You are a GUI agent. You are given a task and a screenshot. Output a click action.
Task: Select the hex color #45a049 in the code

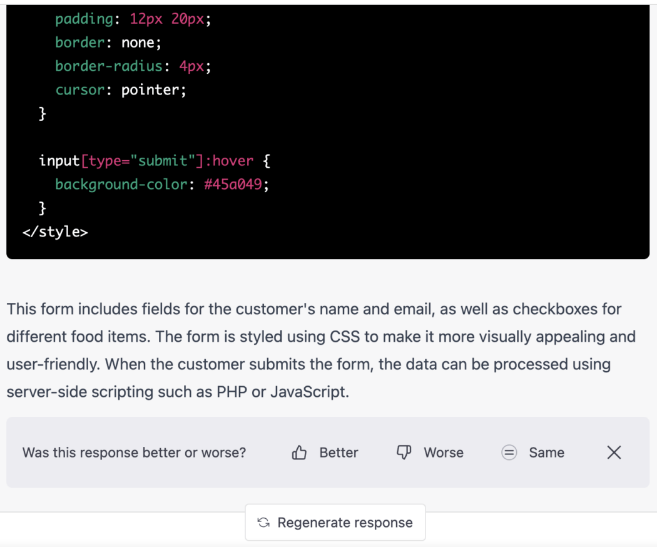[232, 184]
